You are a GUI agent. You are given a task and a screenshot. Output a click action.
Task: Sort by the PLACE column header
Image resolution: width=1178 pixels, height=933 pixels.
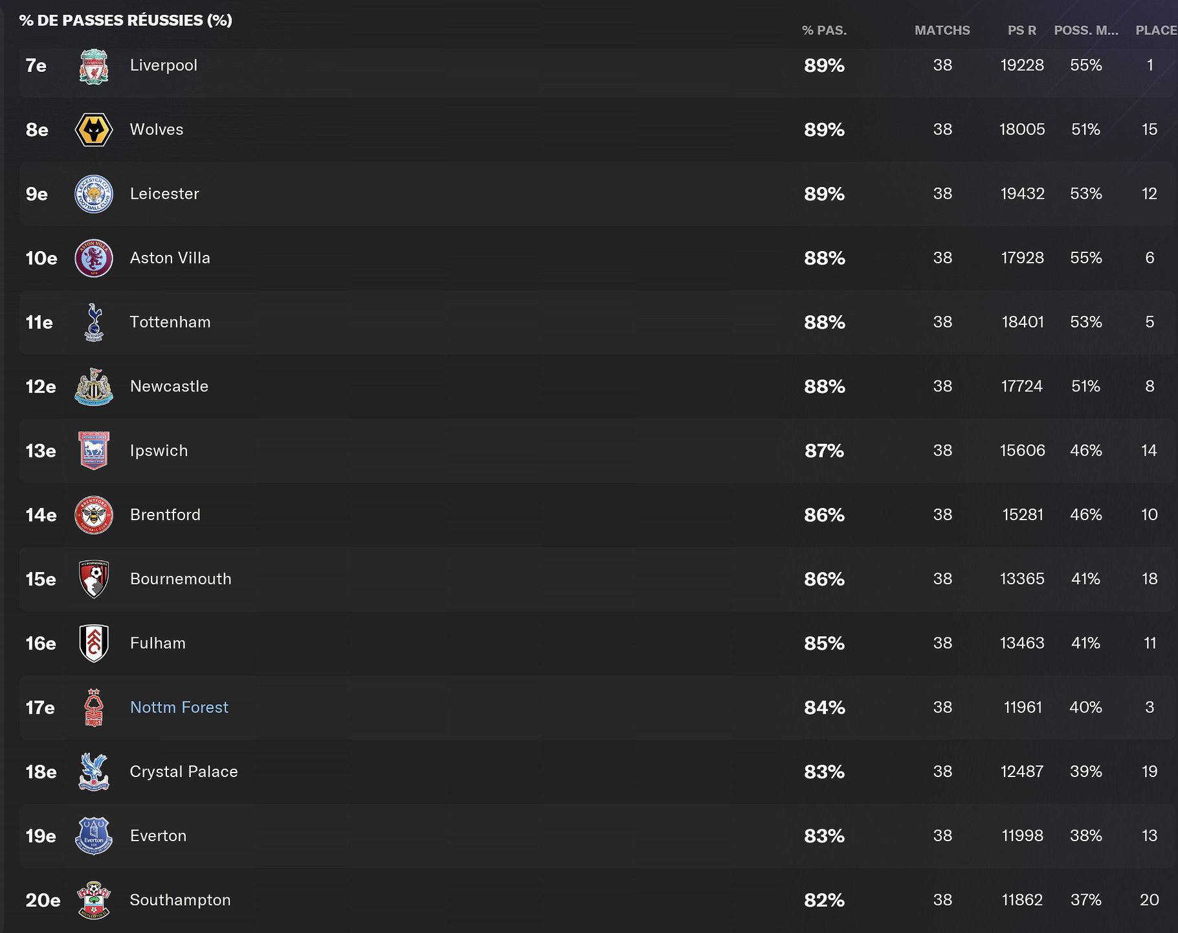(1156, 30)
